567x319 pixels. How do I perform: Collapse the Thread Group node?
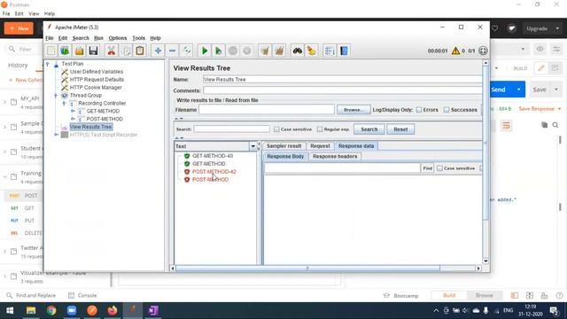click(56, 96)
